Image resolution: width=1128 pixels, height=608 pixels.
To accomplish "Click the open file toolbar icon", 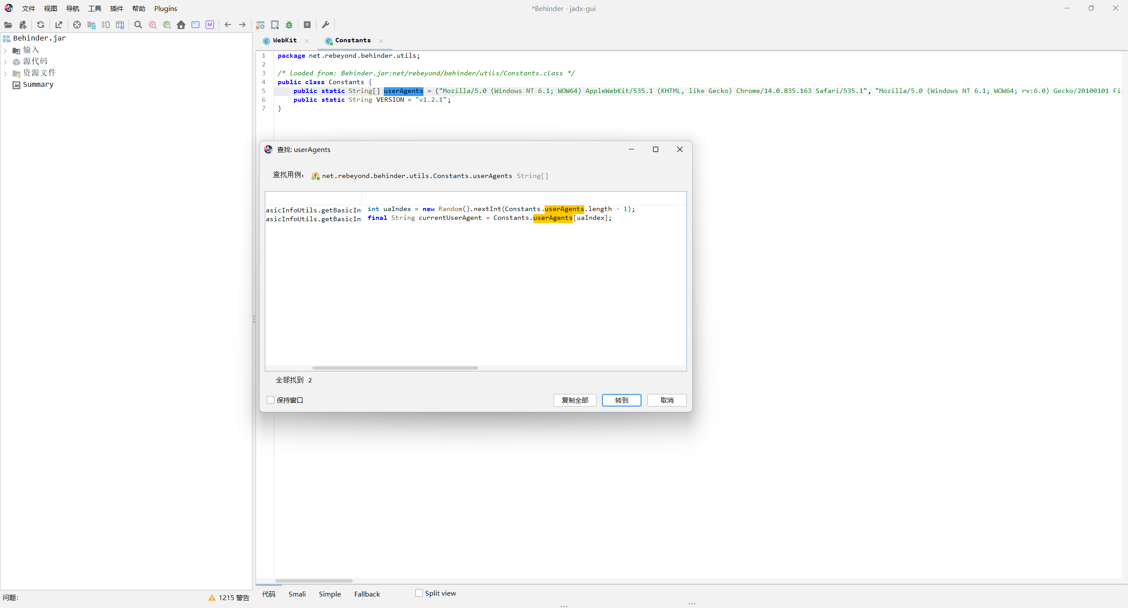I will pos(8,25).
